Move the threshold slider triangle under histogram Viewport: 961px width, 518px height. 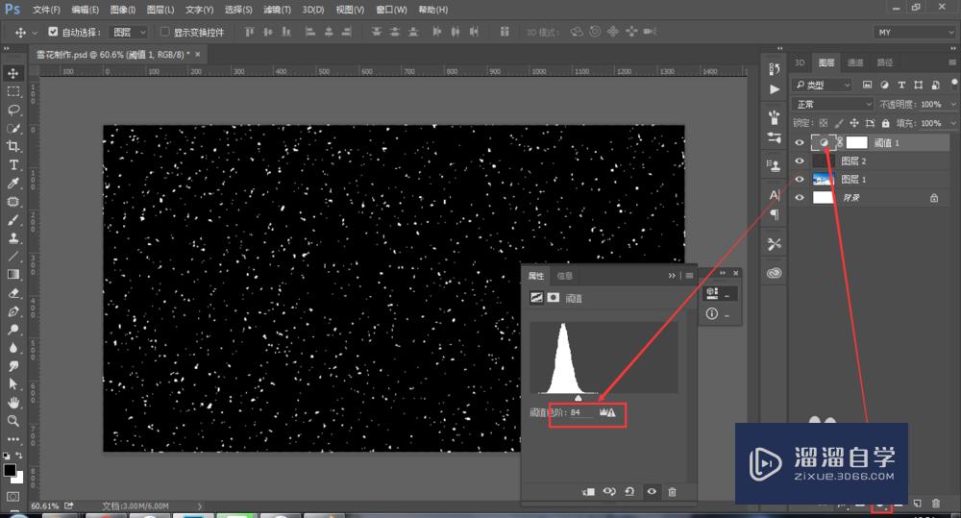(578, 398)
